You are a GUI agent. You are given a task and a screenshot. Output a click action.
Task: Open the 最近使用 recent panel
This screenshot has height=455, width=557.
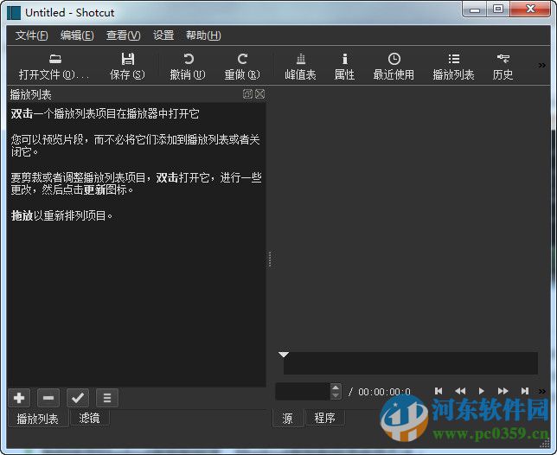394,67
